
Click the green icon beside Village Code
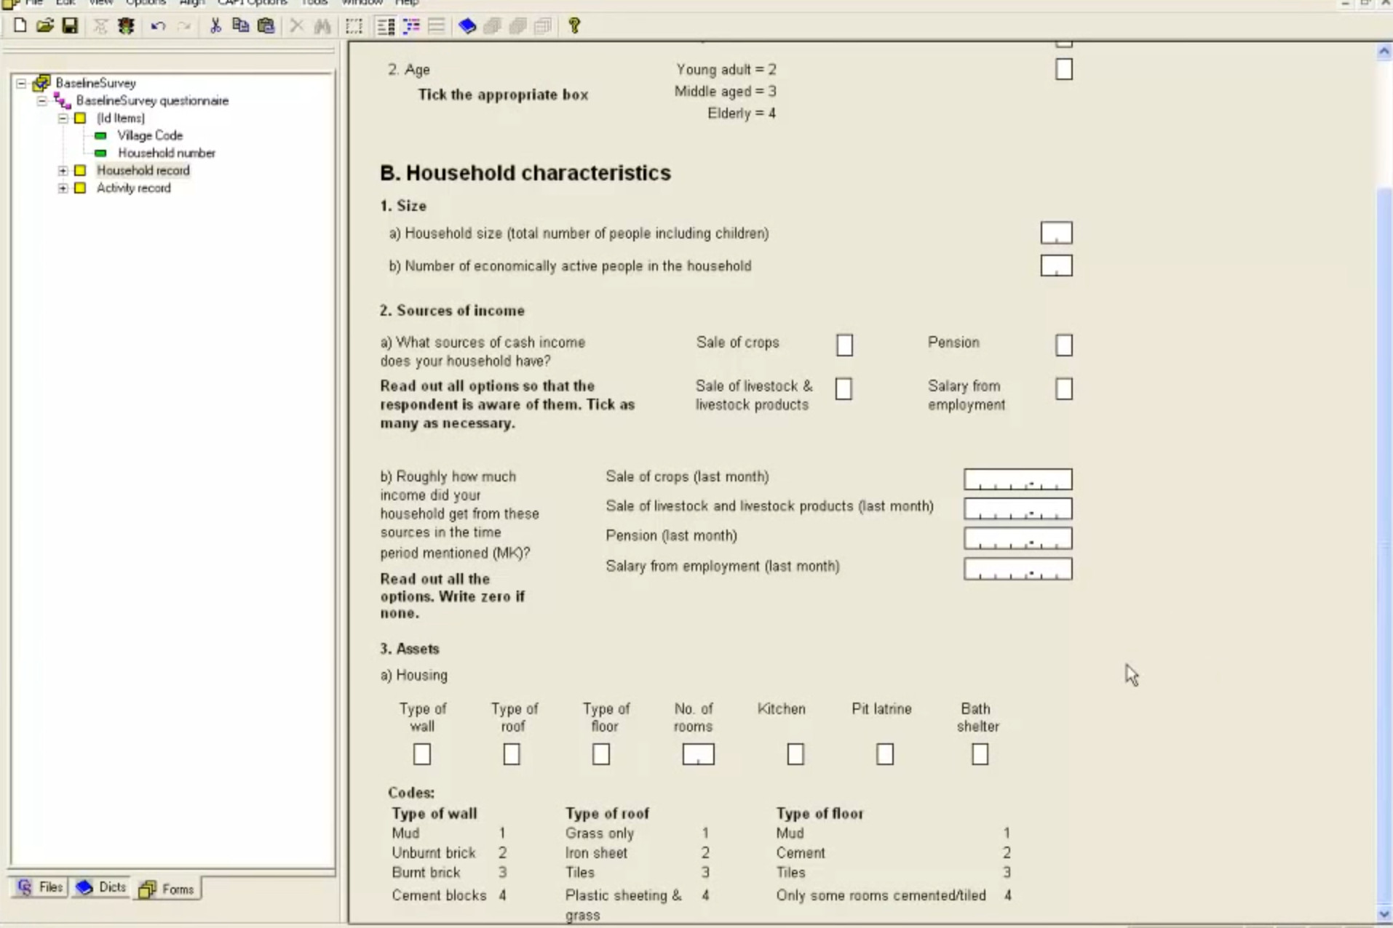tap(101, 135)
